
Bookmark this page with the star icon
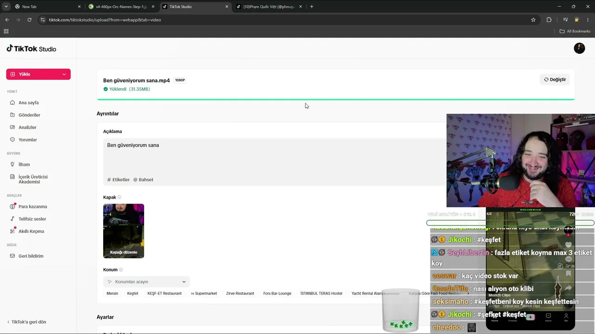533,20
